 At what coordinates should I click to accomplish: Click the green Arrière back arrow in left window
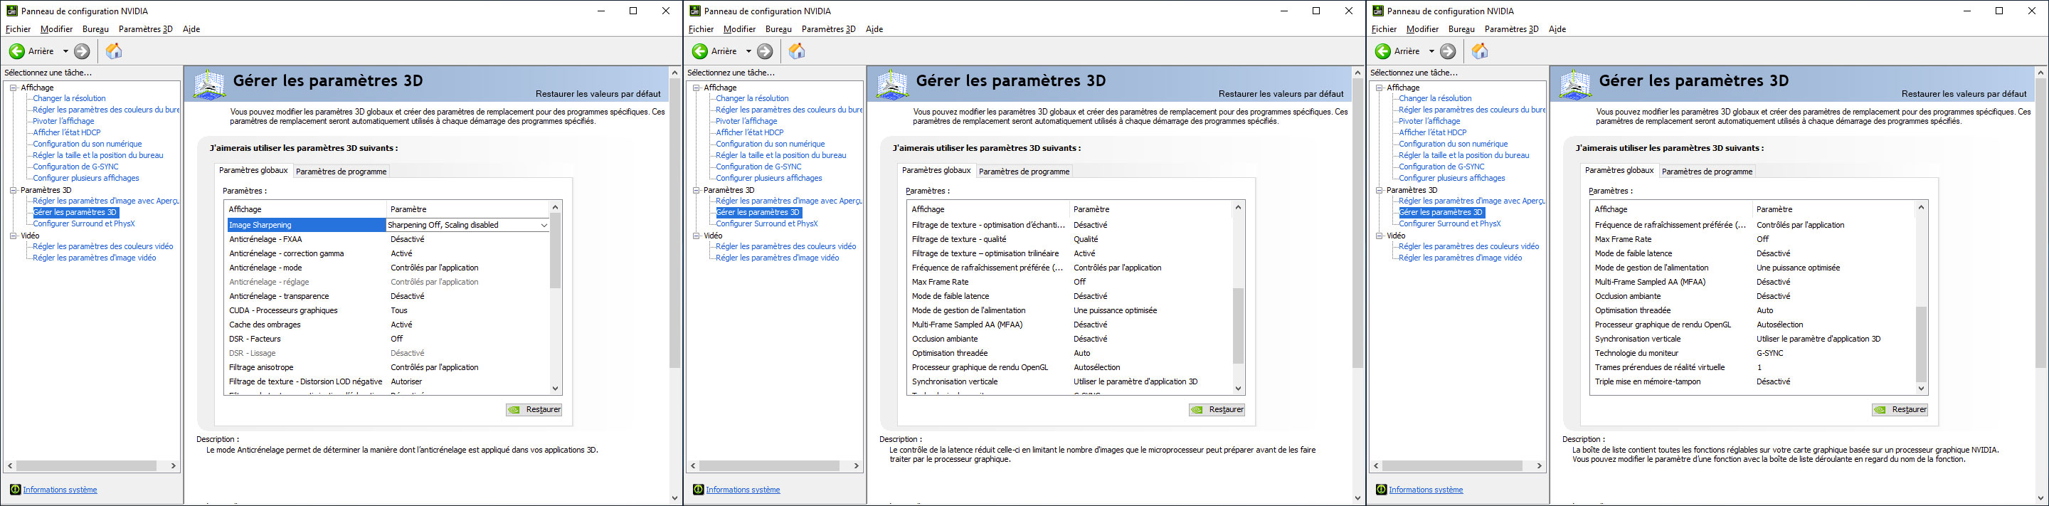[x=16, y=51]
